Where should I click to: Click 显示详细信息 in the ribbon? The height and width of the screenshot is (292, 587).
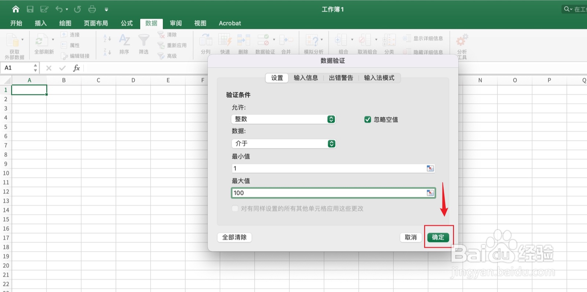[x=423, y=38]
